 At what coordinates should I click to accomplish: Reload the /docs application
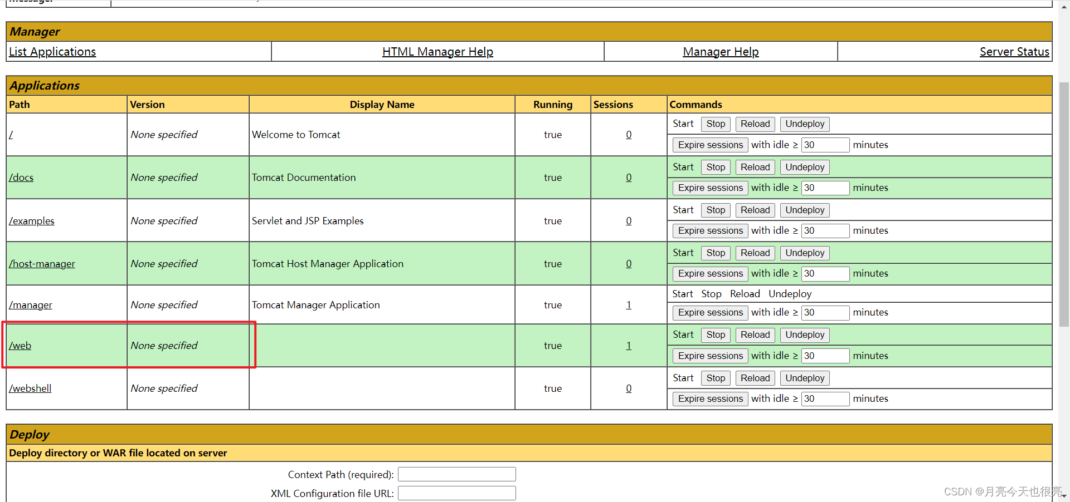pos(755,168)
